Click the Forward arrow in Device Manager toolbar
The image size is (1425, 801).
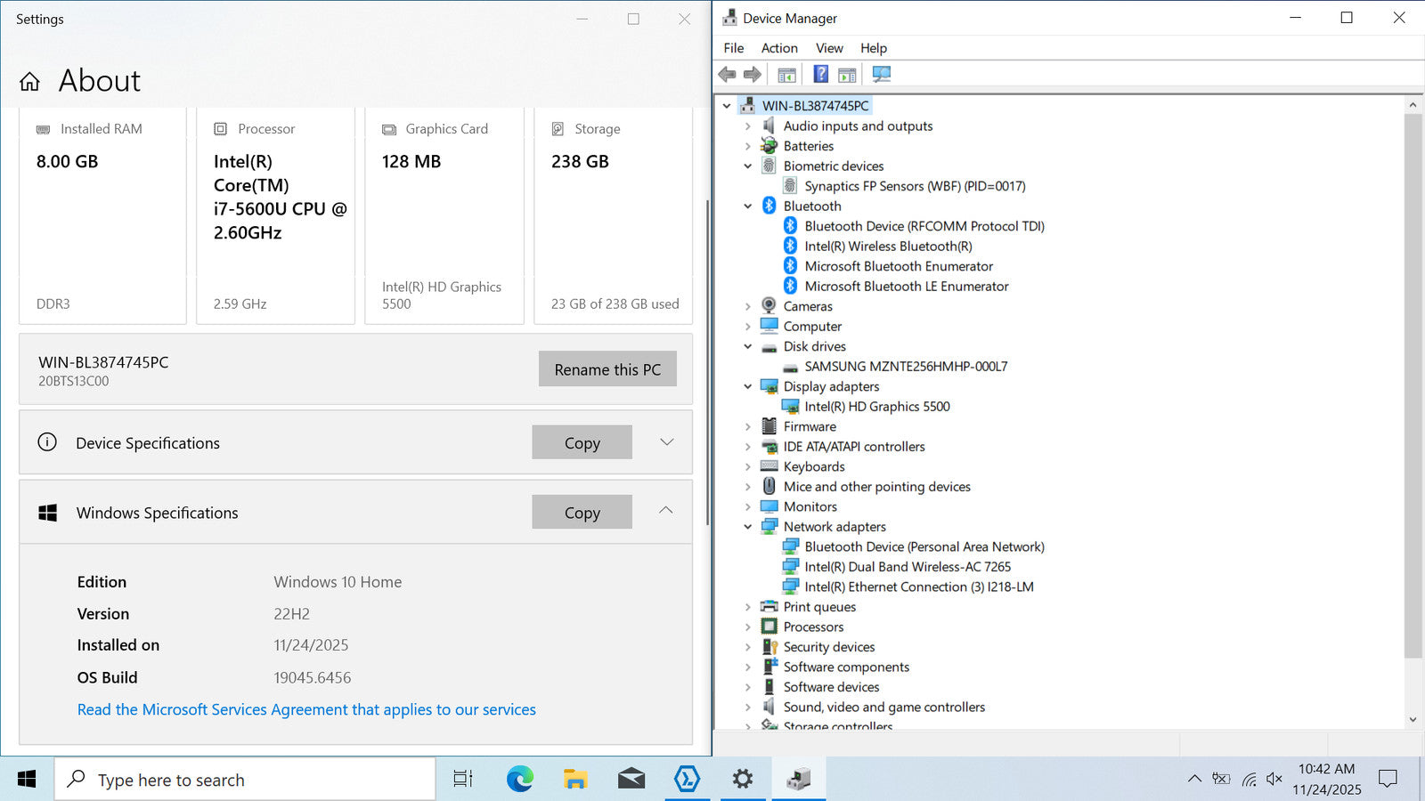[753, 75]
